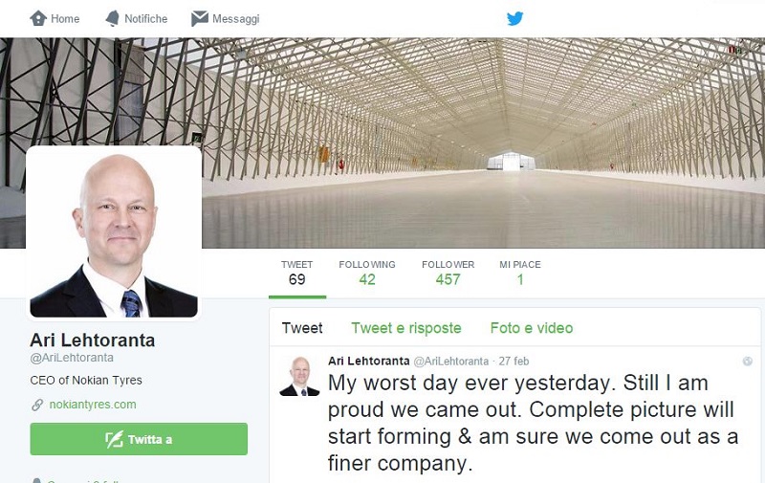Click the Twitter bird logo
Image resolution: width=765 pixels, height=483 pixels.
pos(514,18)
